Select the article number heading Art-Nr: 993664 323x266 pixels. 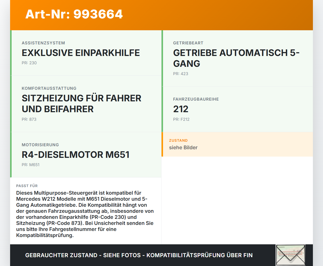[74, 14]
